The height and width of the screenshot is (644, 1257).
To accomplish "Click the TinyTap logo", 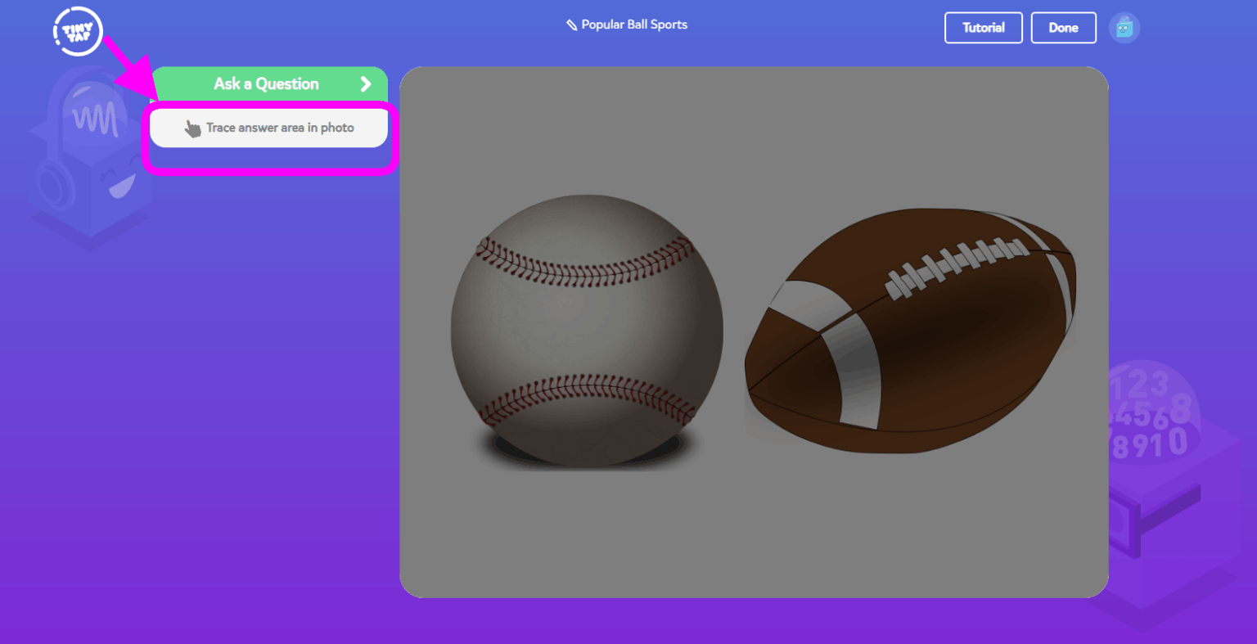I will tap(77, 30).
